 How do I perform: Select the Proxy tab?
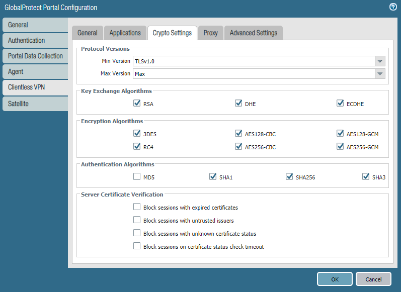click(210, 33)
